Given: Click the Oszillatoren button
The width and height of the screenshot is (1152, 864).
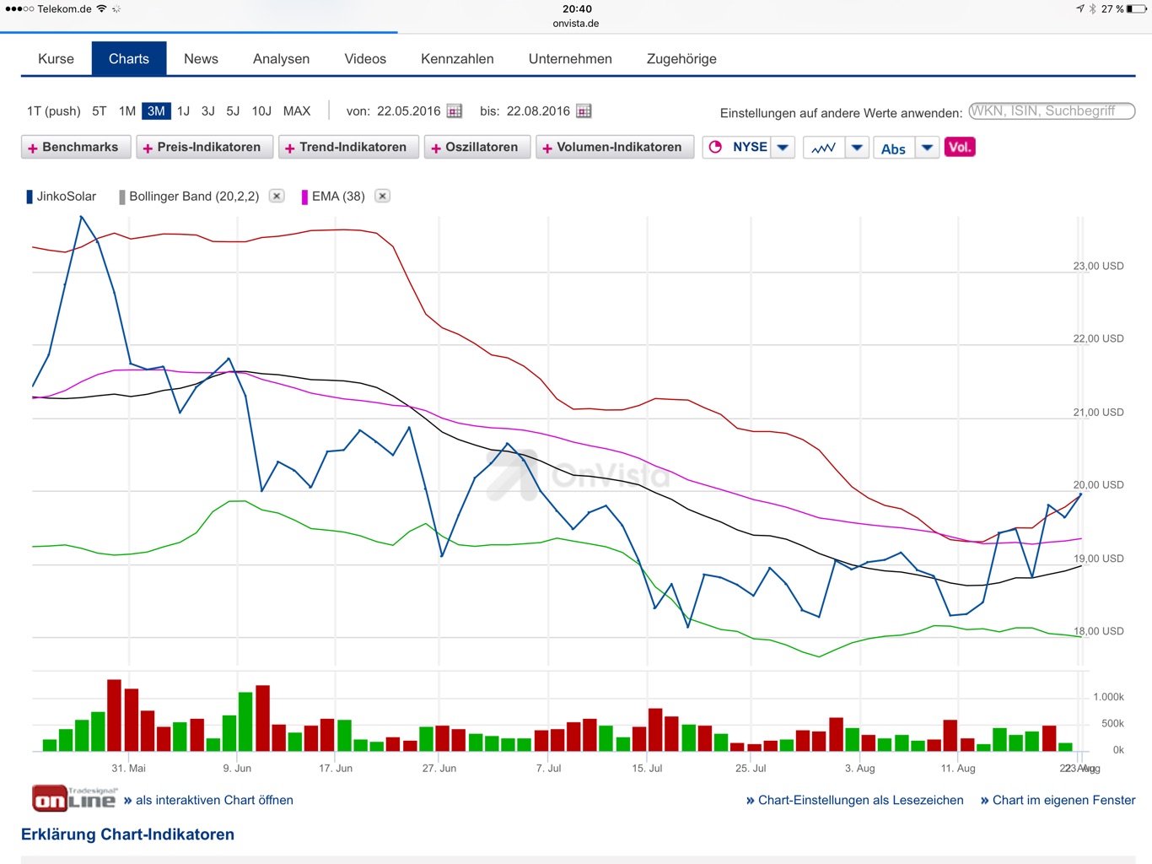Looking at the screenshot, I should click(475, 148).
